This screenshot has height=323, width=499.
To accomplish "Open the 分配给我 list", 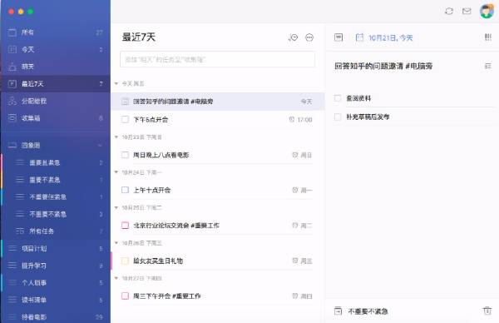I will [56, 101].
